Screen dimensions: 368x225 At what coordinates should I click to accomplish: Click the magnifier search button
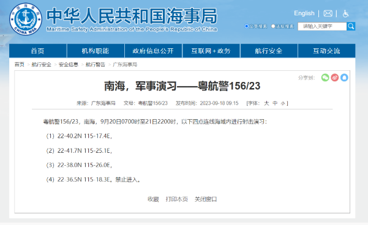[351, 26]
